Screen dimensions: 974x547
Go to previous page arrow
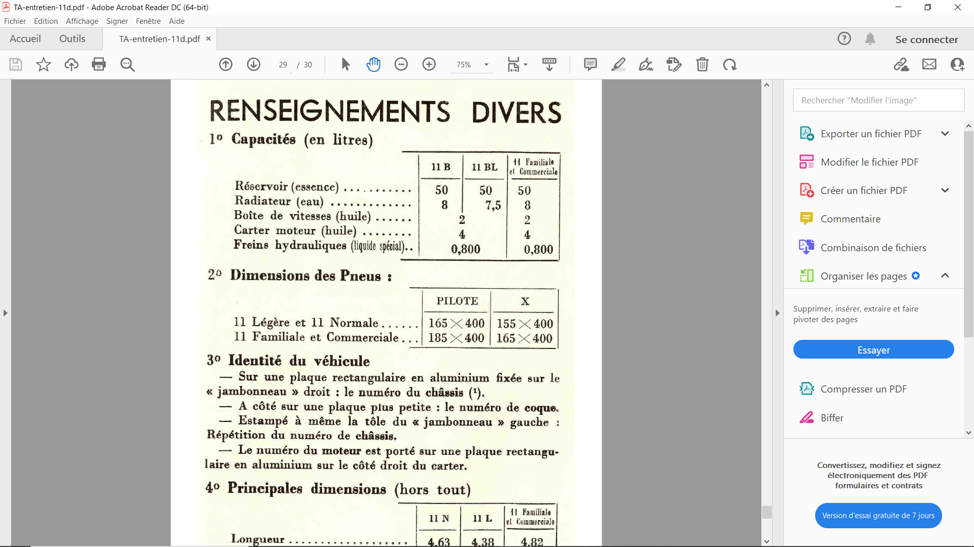pos(226,64)
